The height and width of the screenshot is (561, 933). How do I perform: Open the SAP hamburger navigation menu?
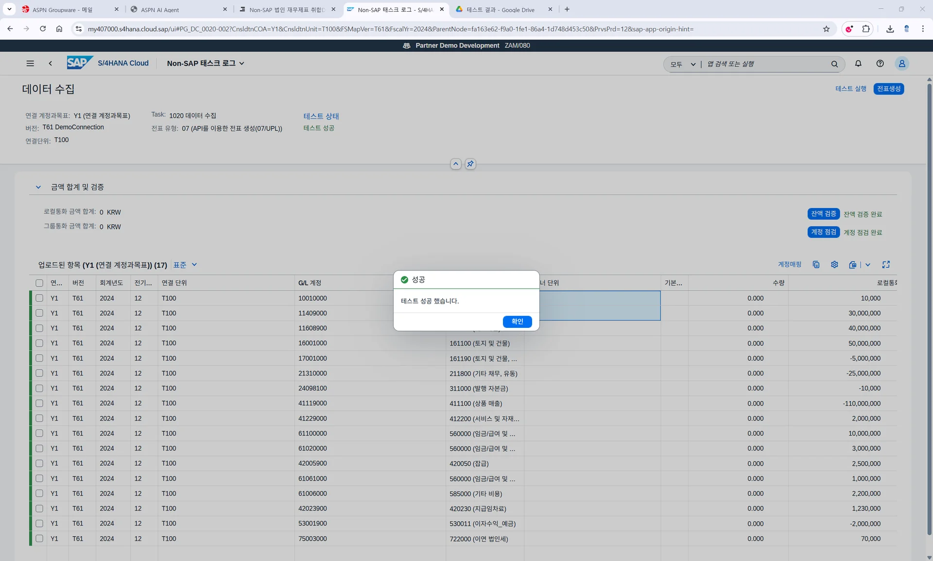pos(30,64)
